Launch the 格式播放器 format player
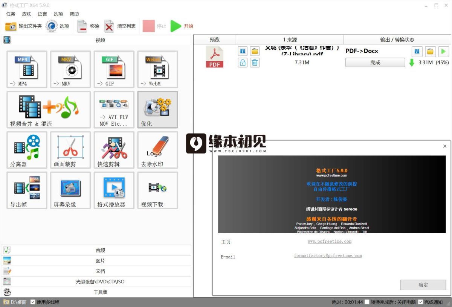 pyautogui.click(x=114, y=190)
